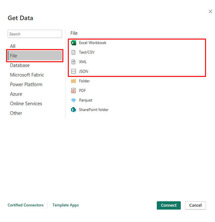Choose the XML connector label
This screenshot has height=222, width=215.
point(83,62)
